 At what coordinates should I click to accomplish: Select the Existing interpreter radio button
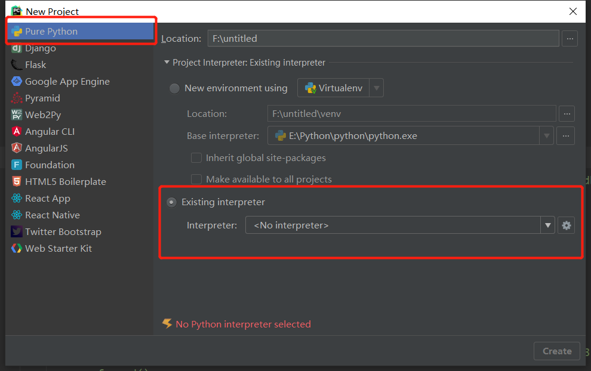pyautogui.click(x=171, y=203)
